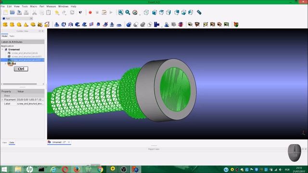Undo the last action
This screenshot has width=308, height=173.
point(57,12)
